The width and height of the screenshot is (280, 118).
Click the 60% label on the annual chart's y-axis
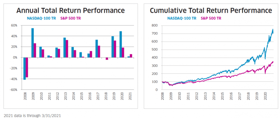pos(14,25)
